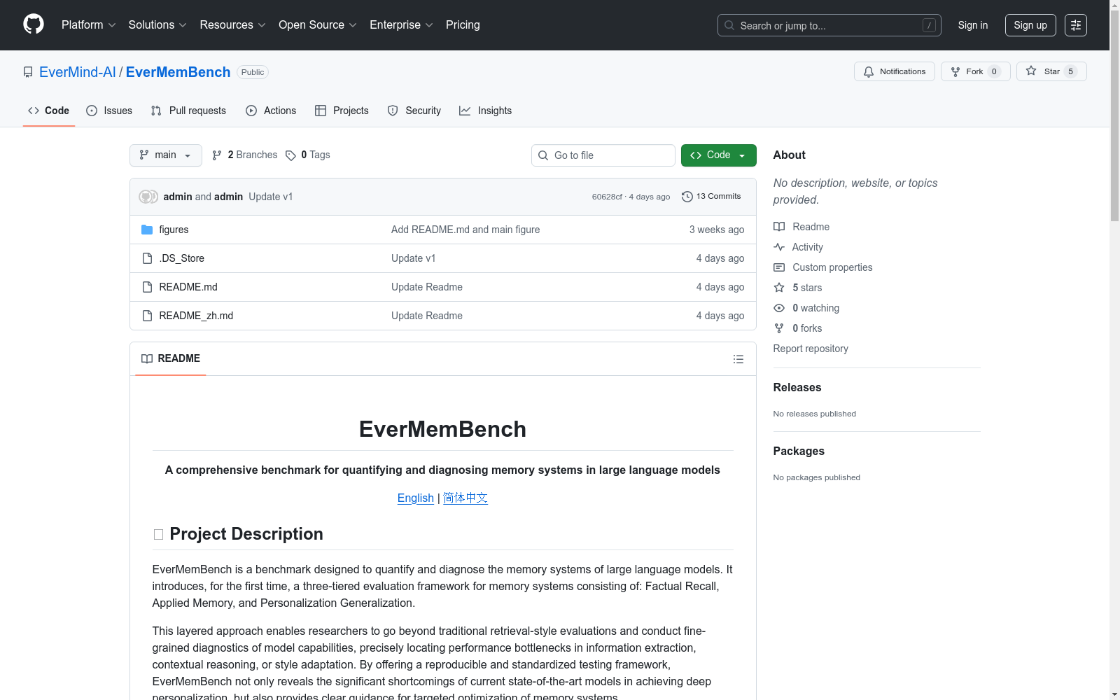Open the global navigation menu icon
Screen dimensions: 1120x700
point(1076,25)
